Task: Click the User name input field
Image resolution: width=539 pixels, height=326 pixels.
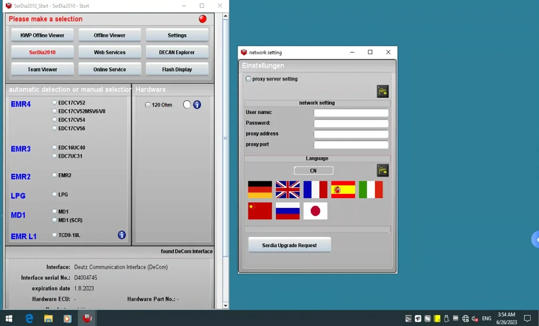Action: pyautogui.click(x=351, y=113)
